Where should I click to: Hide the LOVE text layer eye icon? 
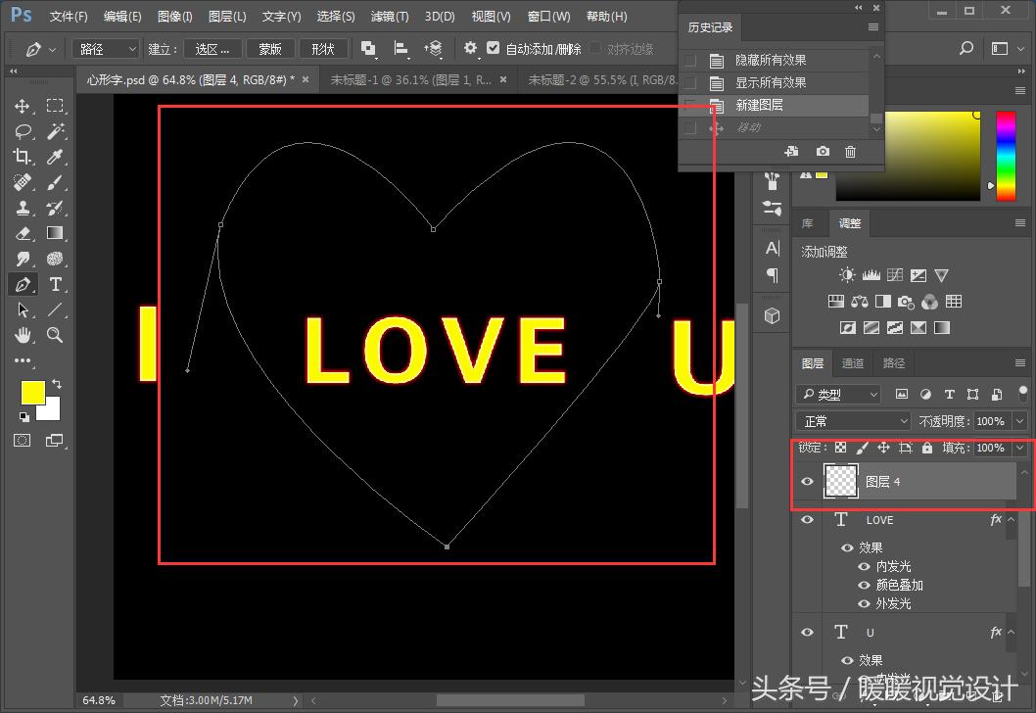[x=807, y=520]
